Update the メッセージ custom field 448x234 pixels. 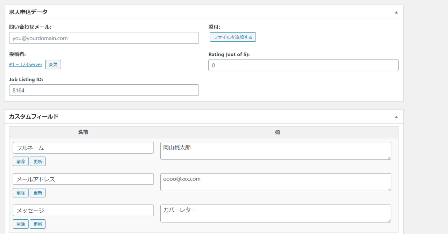click(x=37, y=224)
